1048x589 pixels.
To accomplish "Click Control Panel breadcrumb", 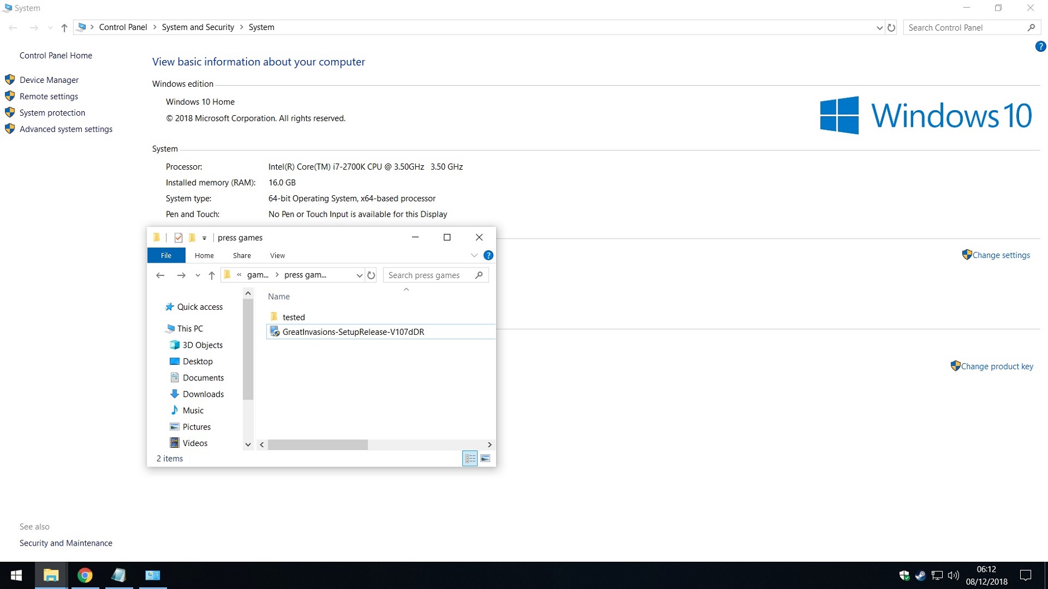I will (123, 27).
